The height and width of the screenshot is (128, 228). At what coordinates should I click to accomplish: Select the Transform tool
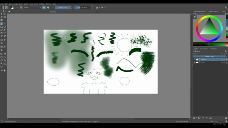(1, 40)
